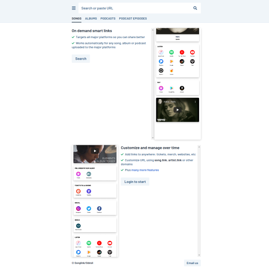
Task: Click iTunes icon under Buy section
Action: [x=161, y=88]
